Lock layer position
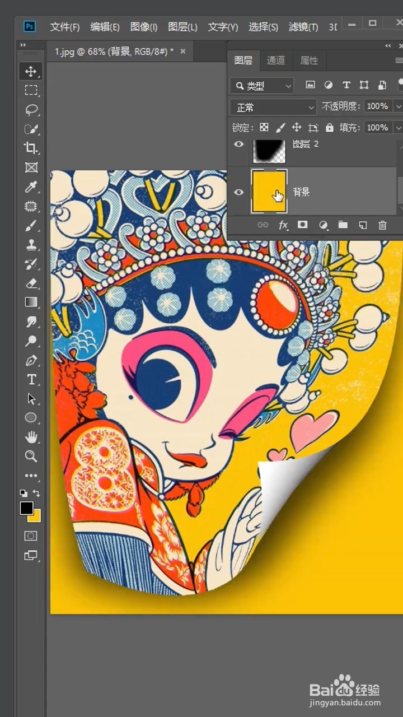Screen dimensions: 403x717 point(297,127)
